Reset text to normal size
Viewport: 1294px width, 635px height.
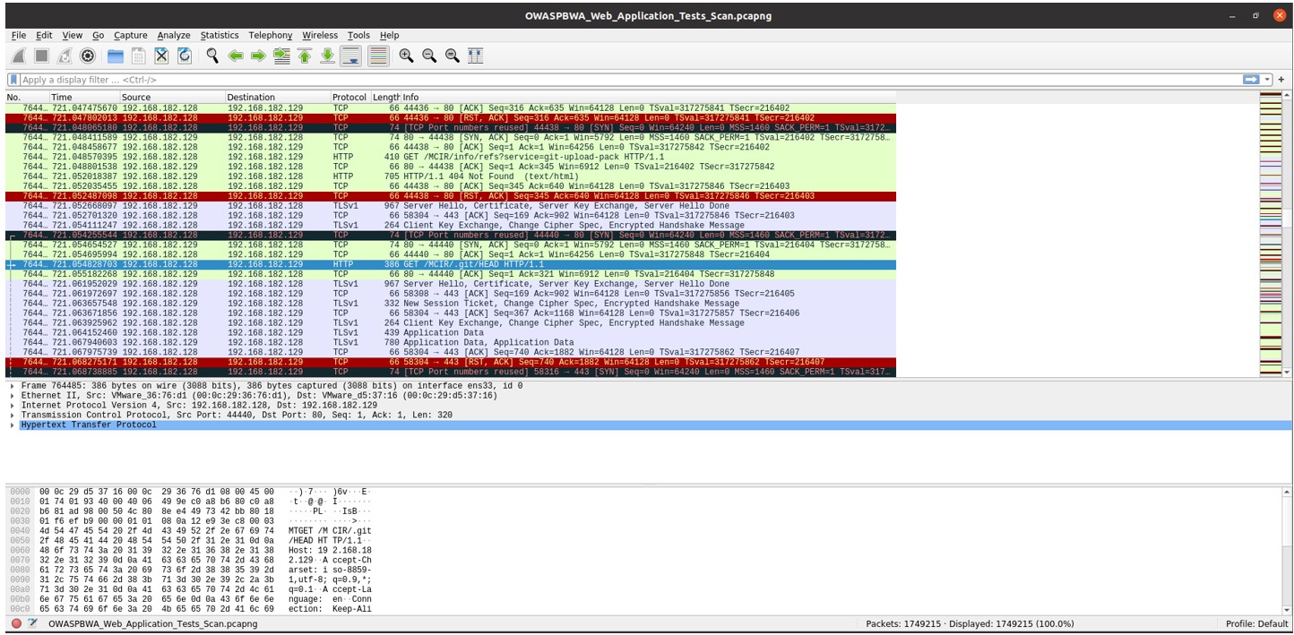pyautogui.click(x=453, y=56)
